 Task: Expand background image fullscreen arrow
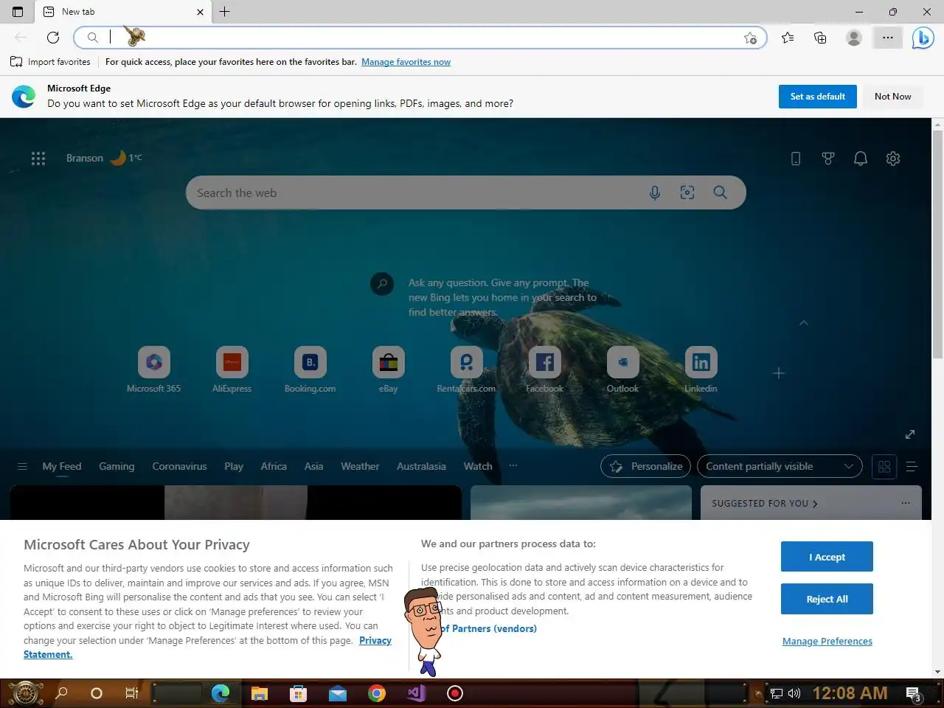point(910,434)
